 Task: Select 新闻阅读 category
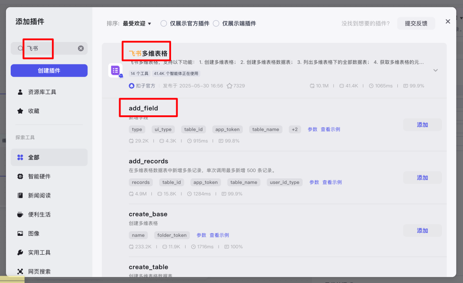pyautogui.click(x=49, y=195)
